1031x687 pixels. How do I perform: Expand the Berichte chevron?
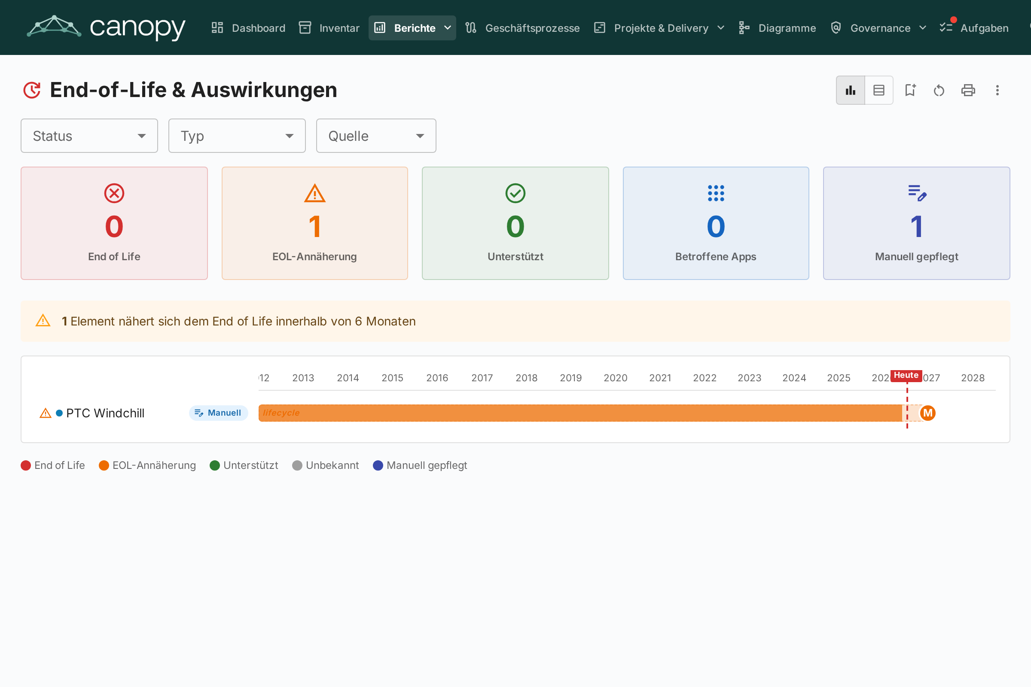point(448,28)
